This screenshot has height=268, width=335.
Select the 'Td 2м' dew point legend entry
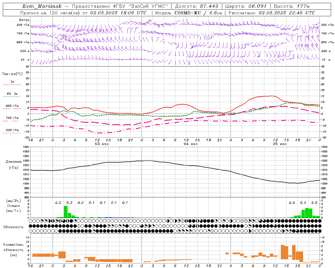pos(12,94)
